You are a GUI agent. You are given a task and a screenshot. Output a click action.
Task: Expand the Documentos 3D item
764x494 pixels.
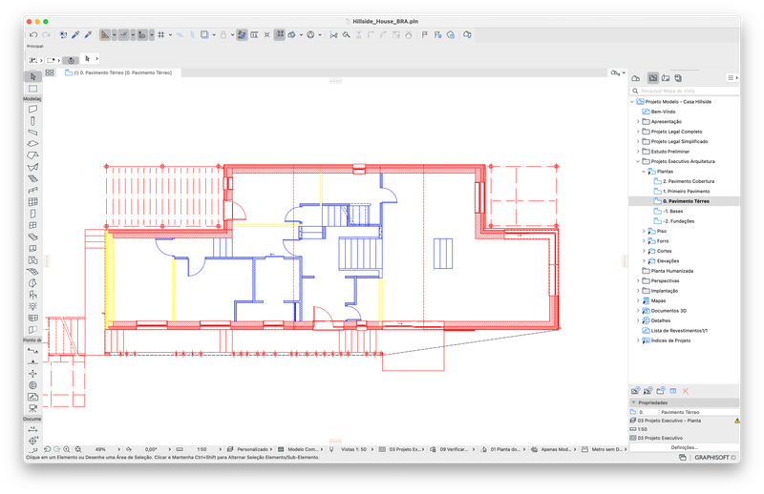638,311
